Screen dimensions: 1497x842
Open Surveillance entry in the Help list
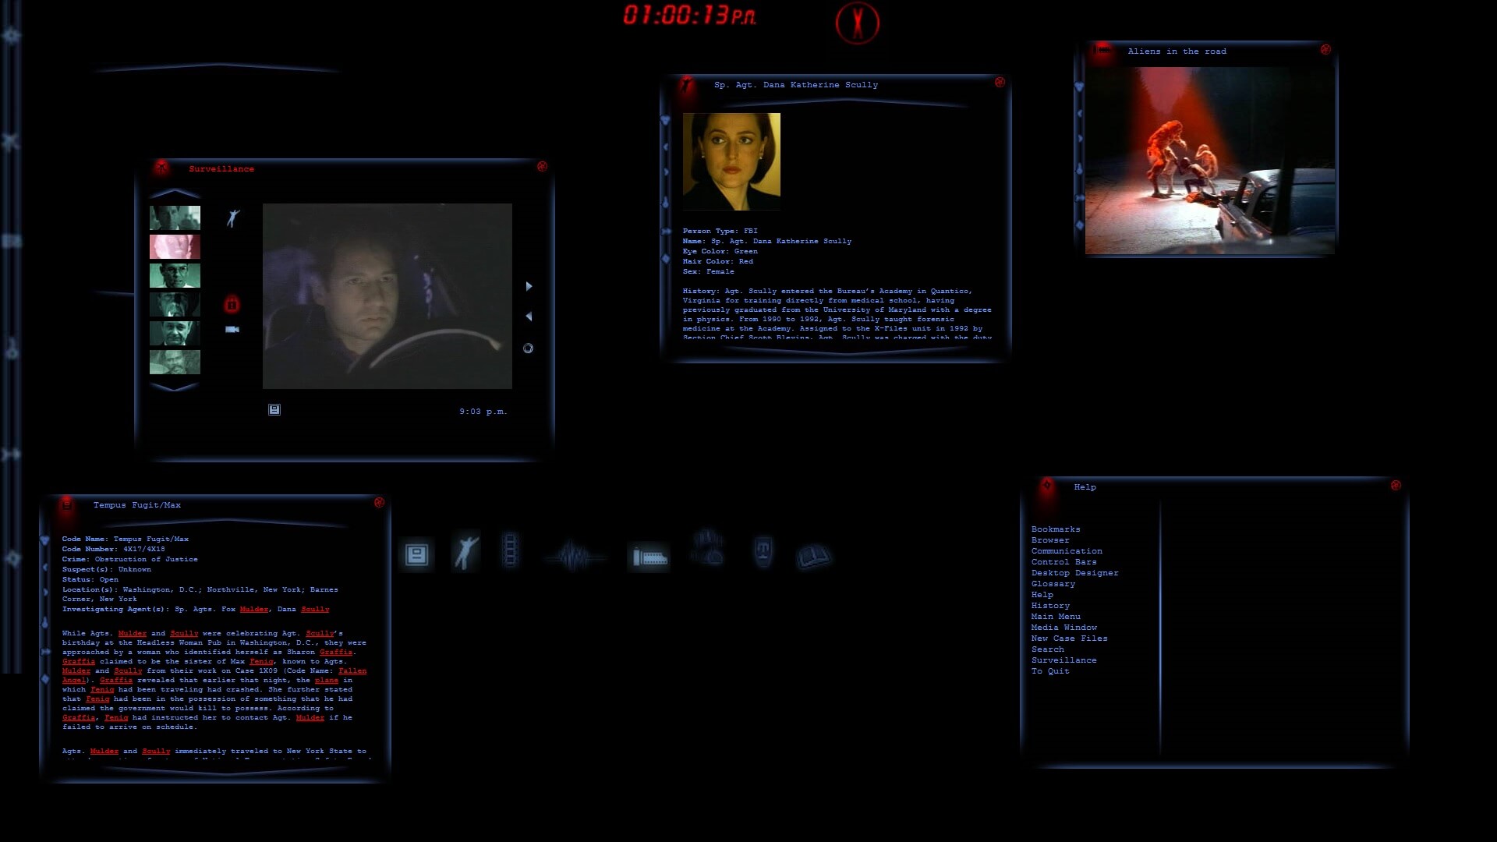pyautogui.click(x=1063, y=660)
